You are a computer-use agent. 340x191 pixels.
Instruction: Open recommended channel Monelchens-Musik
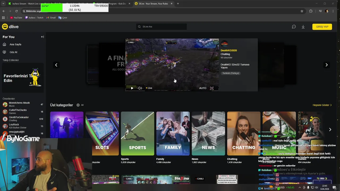[x=23, y=104]
